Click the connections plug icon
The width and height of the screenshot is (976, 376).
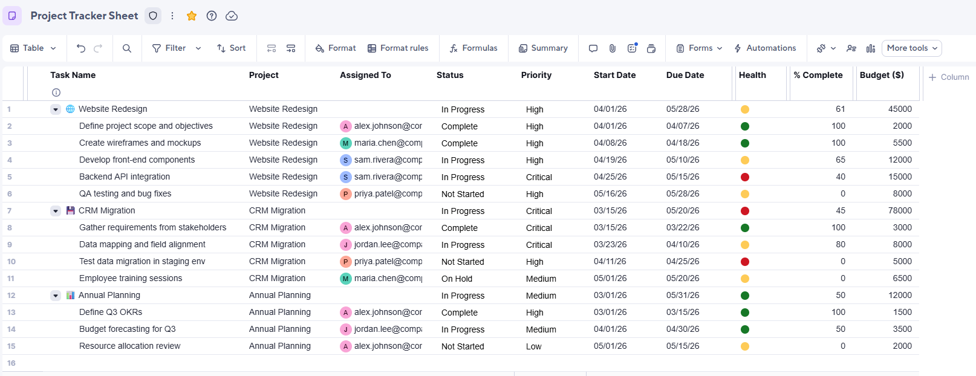(821, 48)
